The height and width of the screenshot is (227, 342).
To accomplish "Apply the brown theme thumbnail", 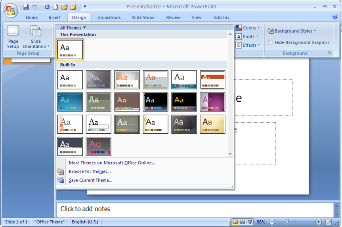I will (x=127, y=102).
